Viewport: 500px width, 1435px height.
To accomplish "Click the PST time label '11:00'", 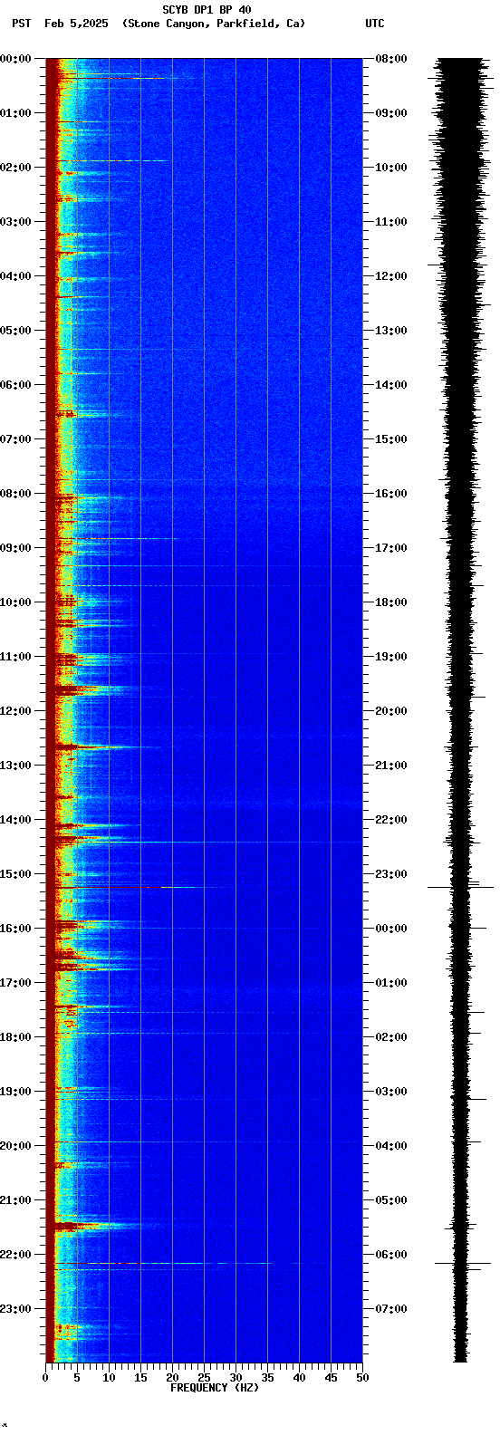I will click(15, 657).
